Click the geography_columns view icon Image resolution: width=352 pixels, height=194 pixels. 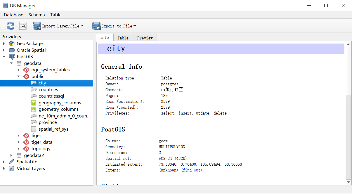tap(33, 103)
